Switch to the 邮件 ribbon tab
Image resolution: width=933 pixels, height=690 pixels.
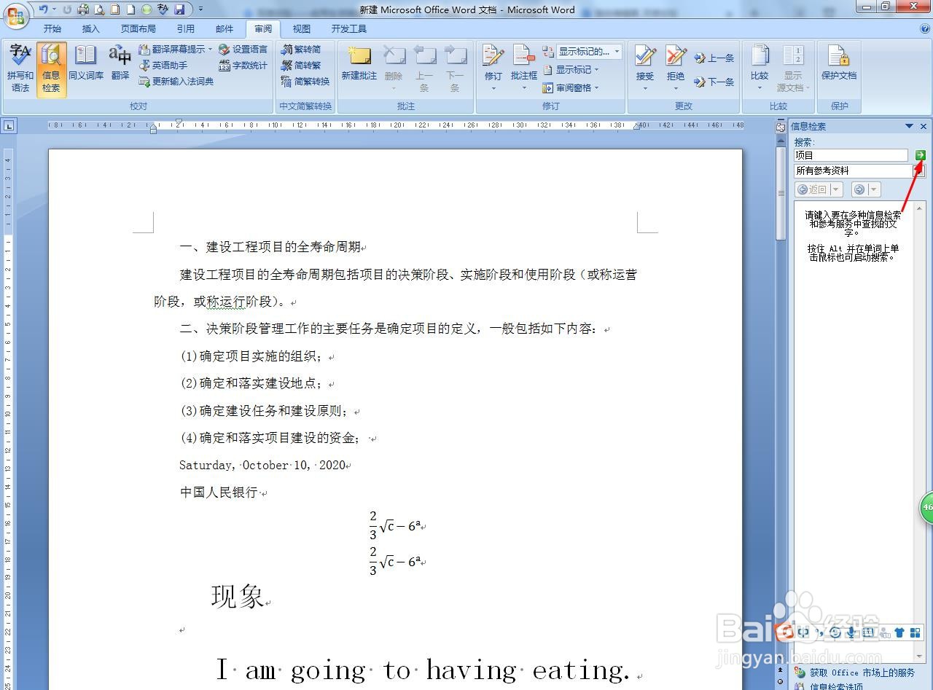tap(225, 29)
